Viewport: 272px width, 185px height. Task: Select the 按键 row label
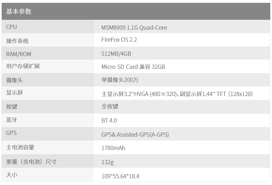12,107
